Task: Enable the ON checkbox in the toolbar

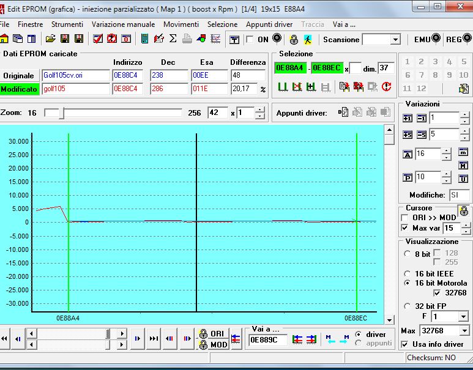Action: pyautogui.click(x=250, y=40)
